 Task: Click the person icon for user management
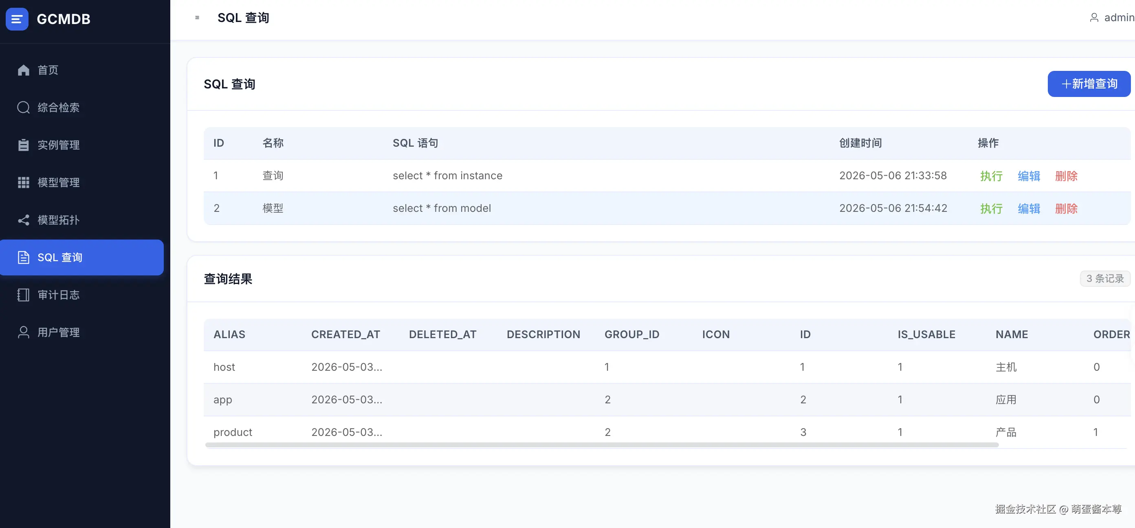coord(23,332)
